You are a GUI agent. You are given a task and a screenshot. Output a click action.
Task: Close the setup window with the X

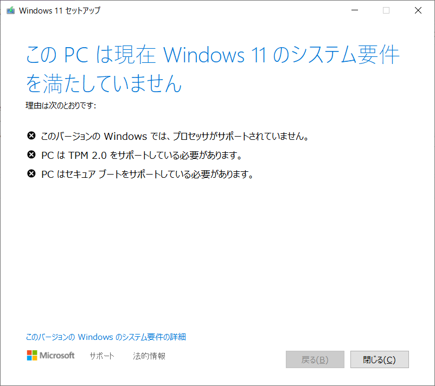tap(418, 10)
